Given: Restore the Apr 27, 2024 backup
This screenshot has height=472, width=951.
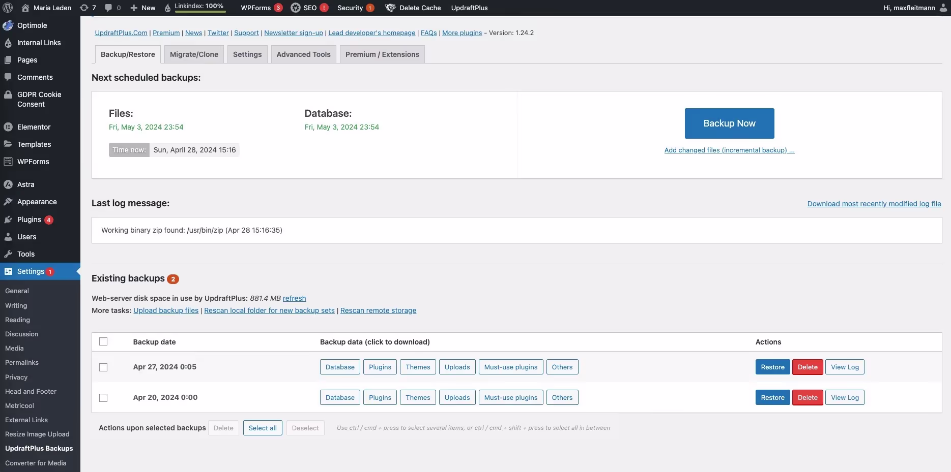Looking at the screenshot, I should click(772, 367).
